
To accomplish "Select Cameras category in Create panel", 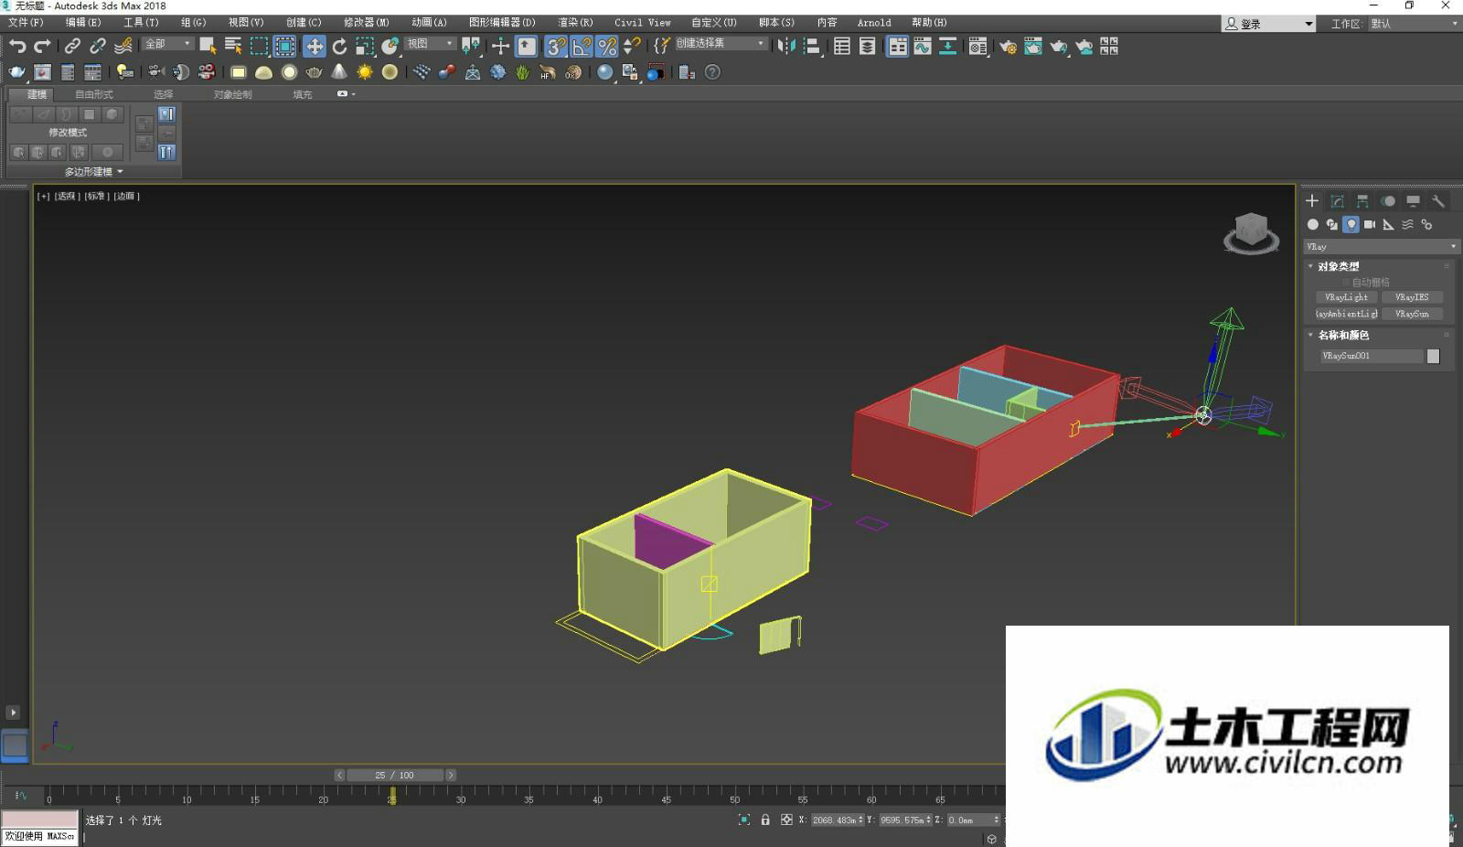I will click(x=1370, y=224).
